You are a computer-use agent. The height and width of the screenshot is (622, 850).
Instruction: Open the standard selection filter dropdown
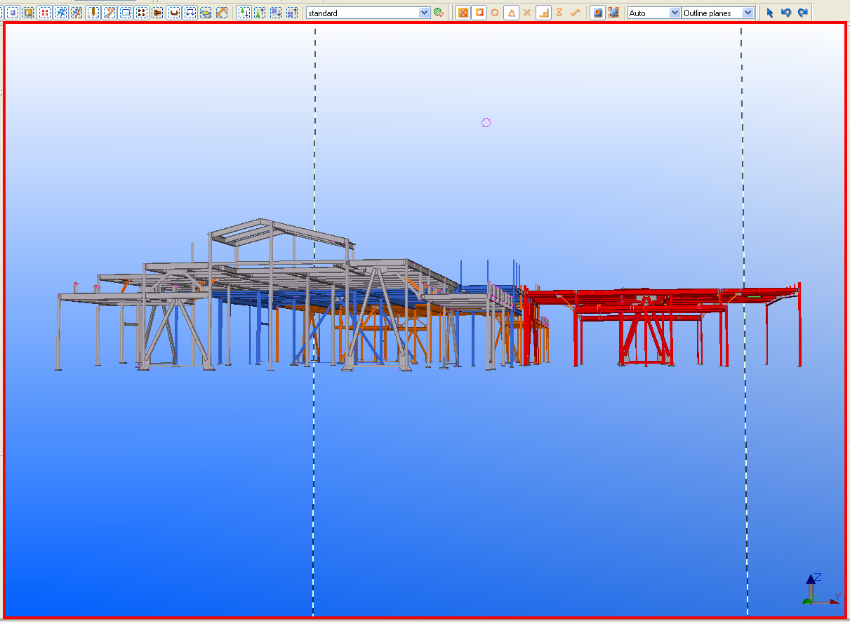pos(425,12)
